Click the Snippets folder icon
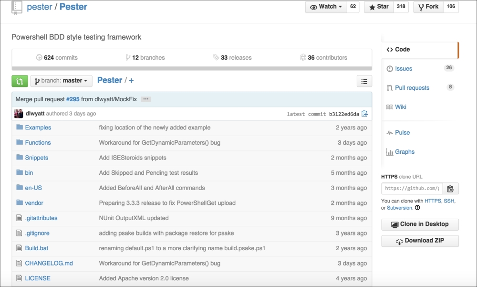 click(20, 157)
